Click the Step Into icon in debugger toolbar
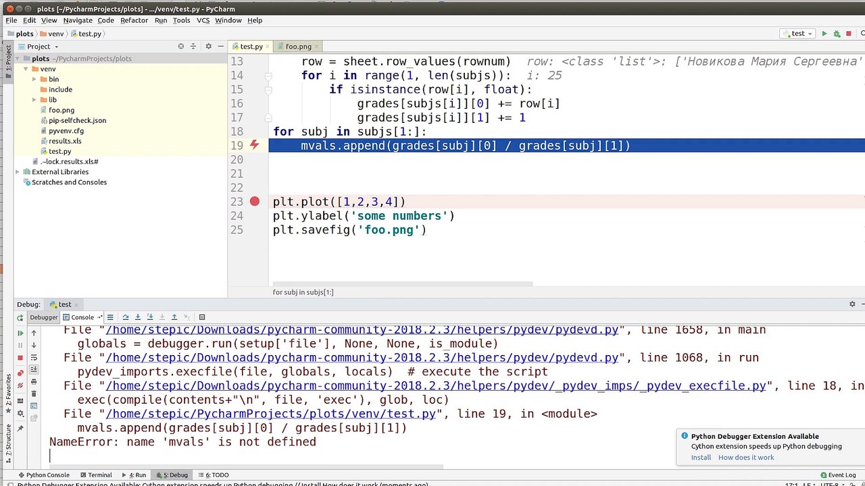 pos(138,317)
